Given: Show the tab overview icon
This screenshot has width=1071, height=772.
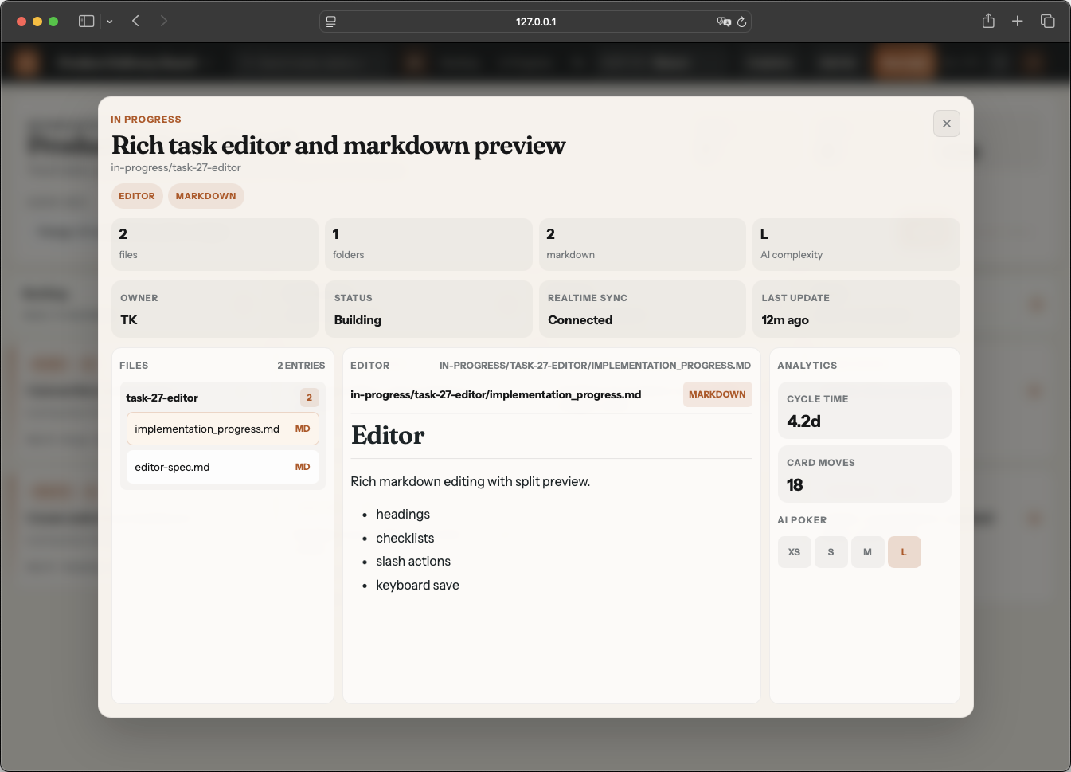Looking at the screenshot, I should (1047, 22).
